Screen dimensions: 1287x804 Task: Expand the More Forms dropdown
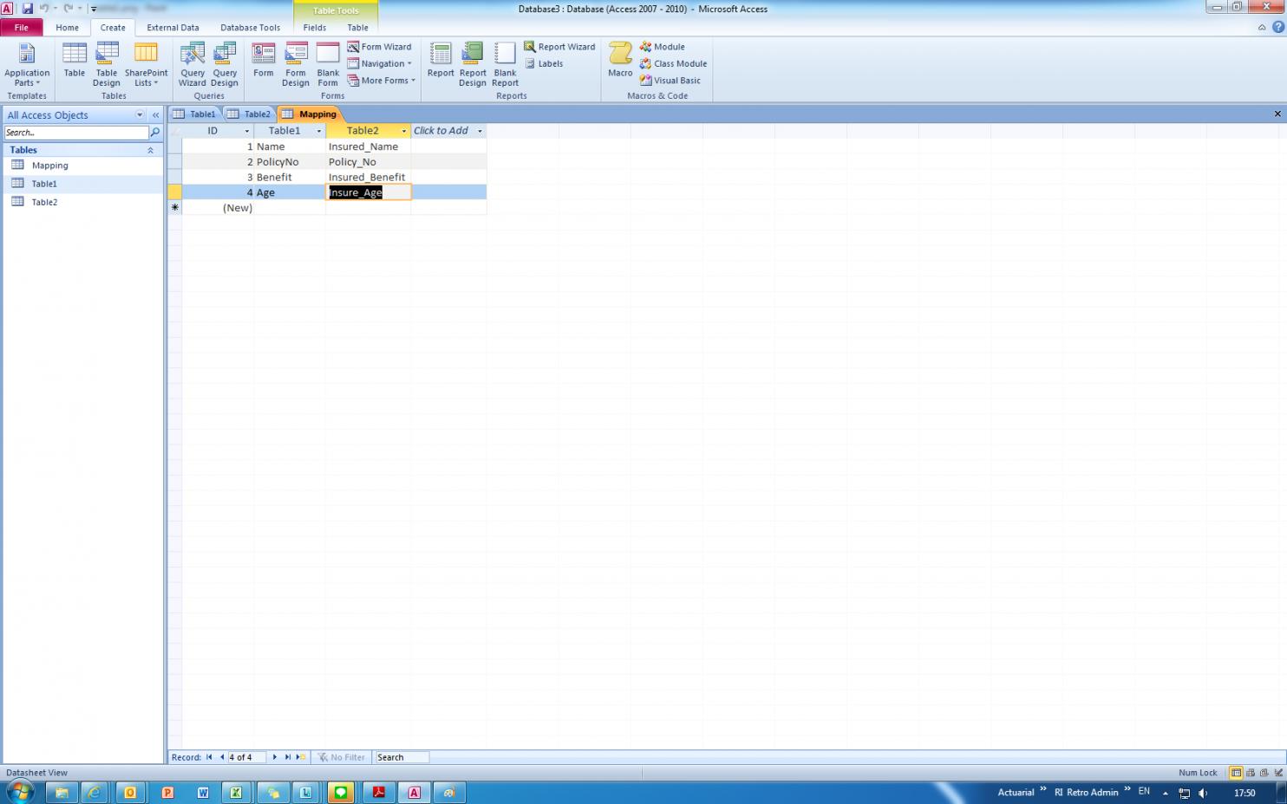(382, 81)
